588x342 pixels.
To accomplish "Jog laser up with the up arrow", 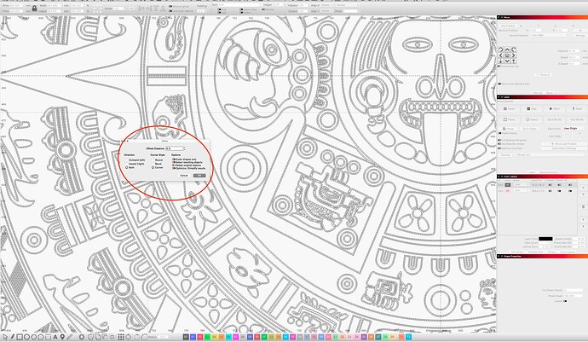I will (x=507, y=49).
